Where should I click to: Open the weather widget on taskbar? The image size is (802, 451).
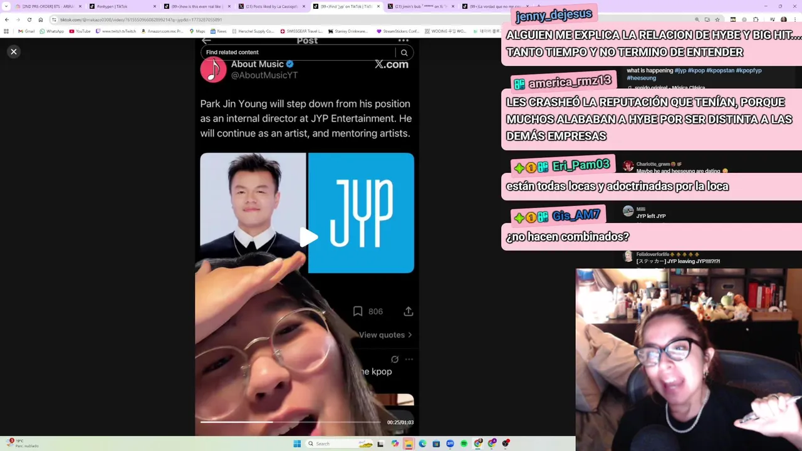point(22,443)
